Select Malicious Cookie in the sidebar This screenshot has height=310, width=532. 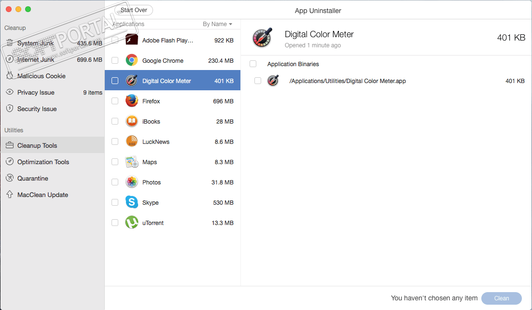(x=52, y=76)
